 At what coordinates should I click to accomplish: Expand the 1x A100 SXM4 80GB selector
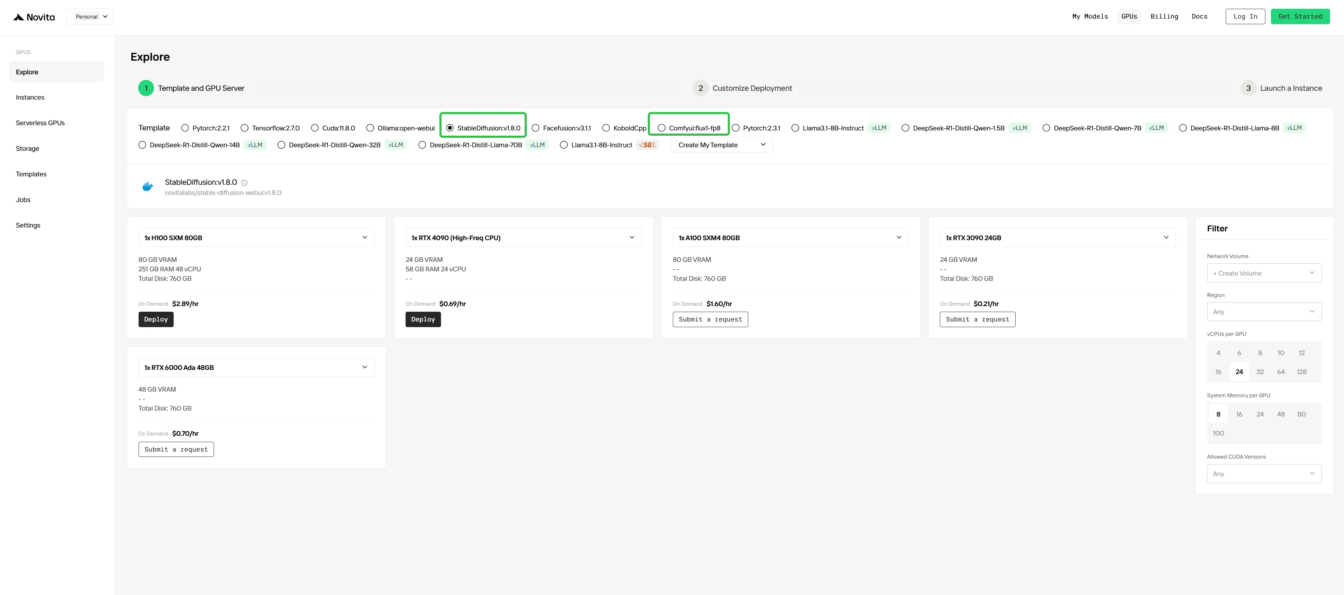(x=790, y=238)
